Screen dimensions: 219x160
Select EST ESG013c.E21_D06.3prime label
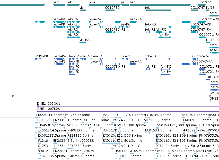(x=122, y=136)
